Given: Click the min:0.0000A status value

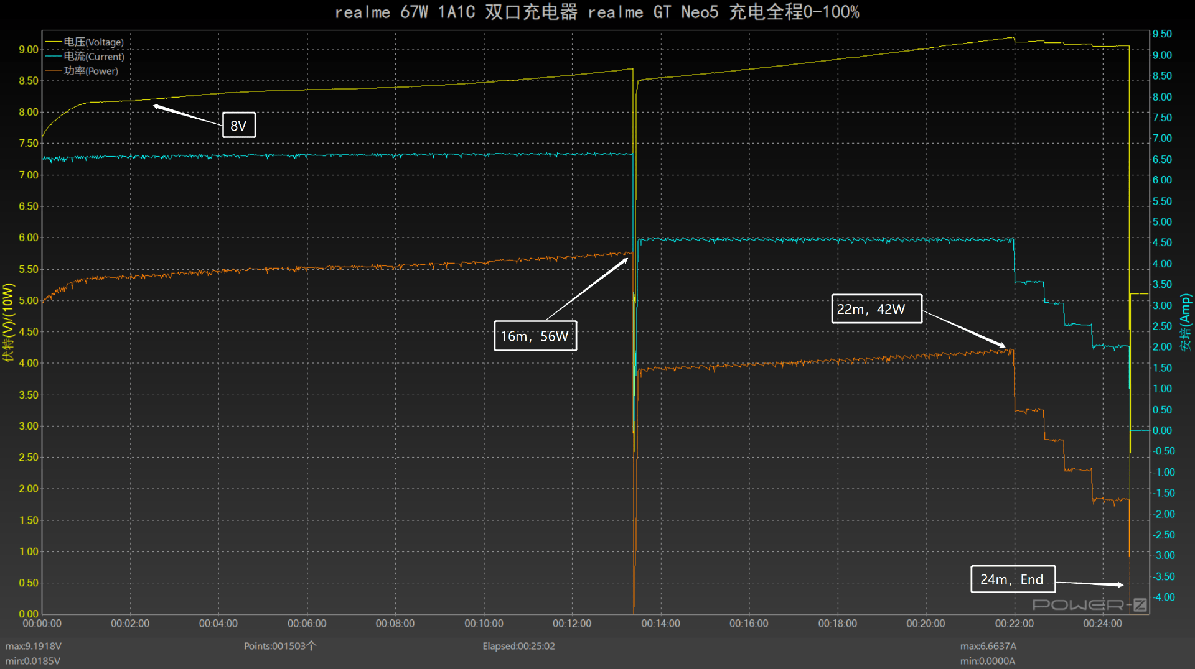Looking at the screenshot, I should [x=987, y=661].
